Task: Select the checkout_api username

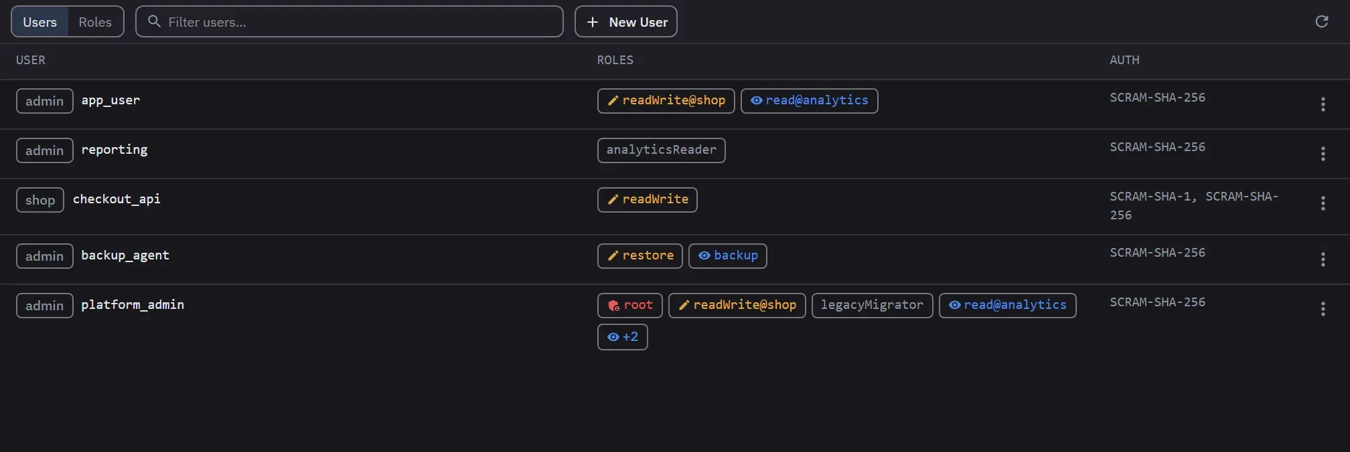Action: [117, 199]
